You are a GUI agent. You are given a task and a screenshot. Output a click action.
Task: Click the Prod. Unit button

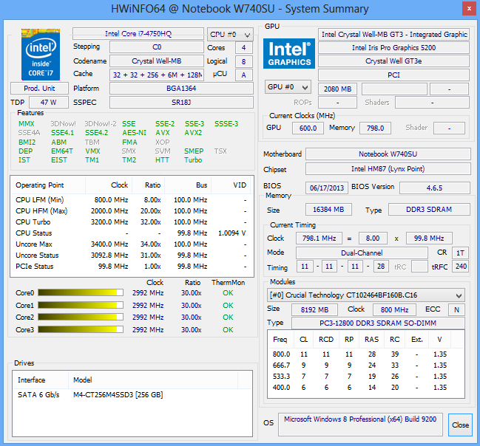(39, 89)
